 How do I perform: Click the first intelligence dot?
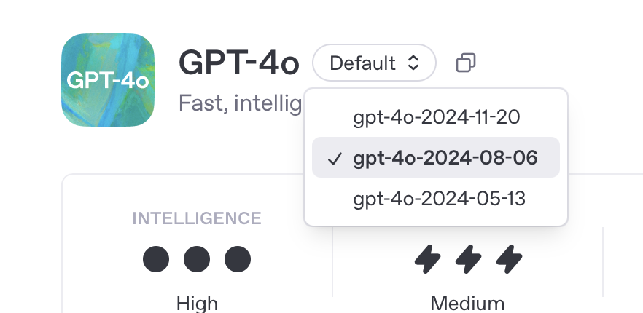point(156,259)
